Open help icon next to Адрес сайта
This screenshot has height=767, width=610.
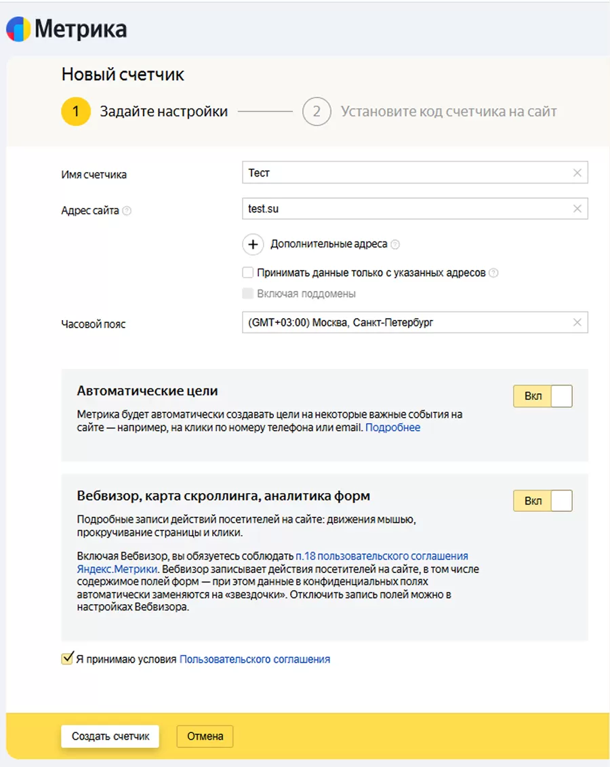(x=127, y=211)
